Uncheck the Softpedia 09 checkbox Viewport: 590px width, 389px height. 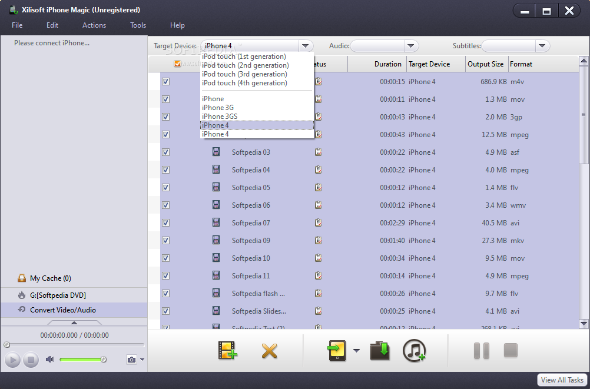tap(165, 240)
